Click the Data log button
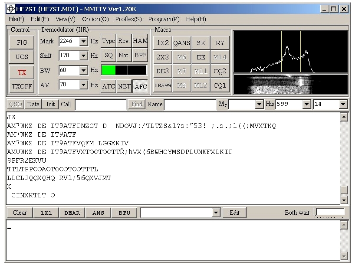352x265 pixels. [x=33, y=104]
